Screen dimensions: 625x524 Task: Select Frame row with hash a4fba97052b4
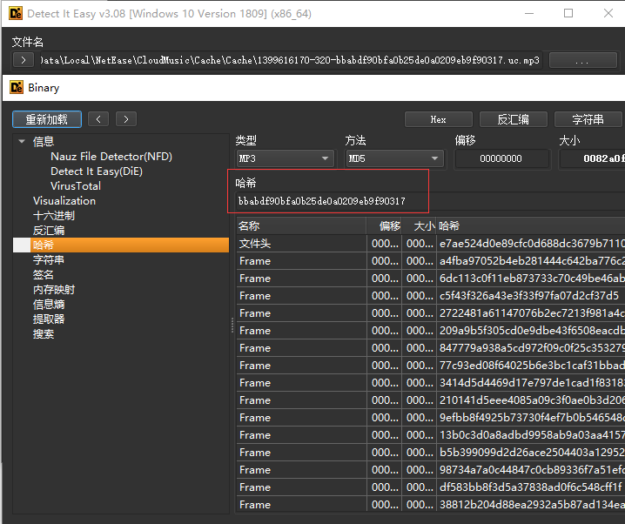coord(431,261)
